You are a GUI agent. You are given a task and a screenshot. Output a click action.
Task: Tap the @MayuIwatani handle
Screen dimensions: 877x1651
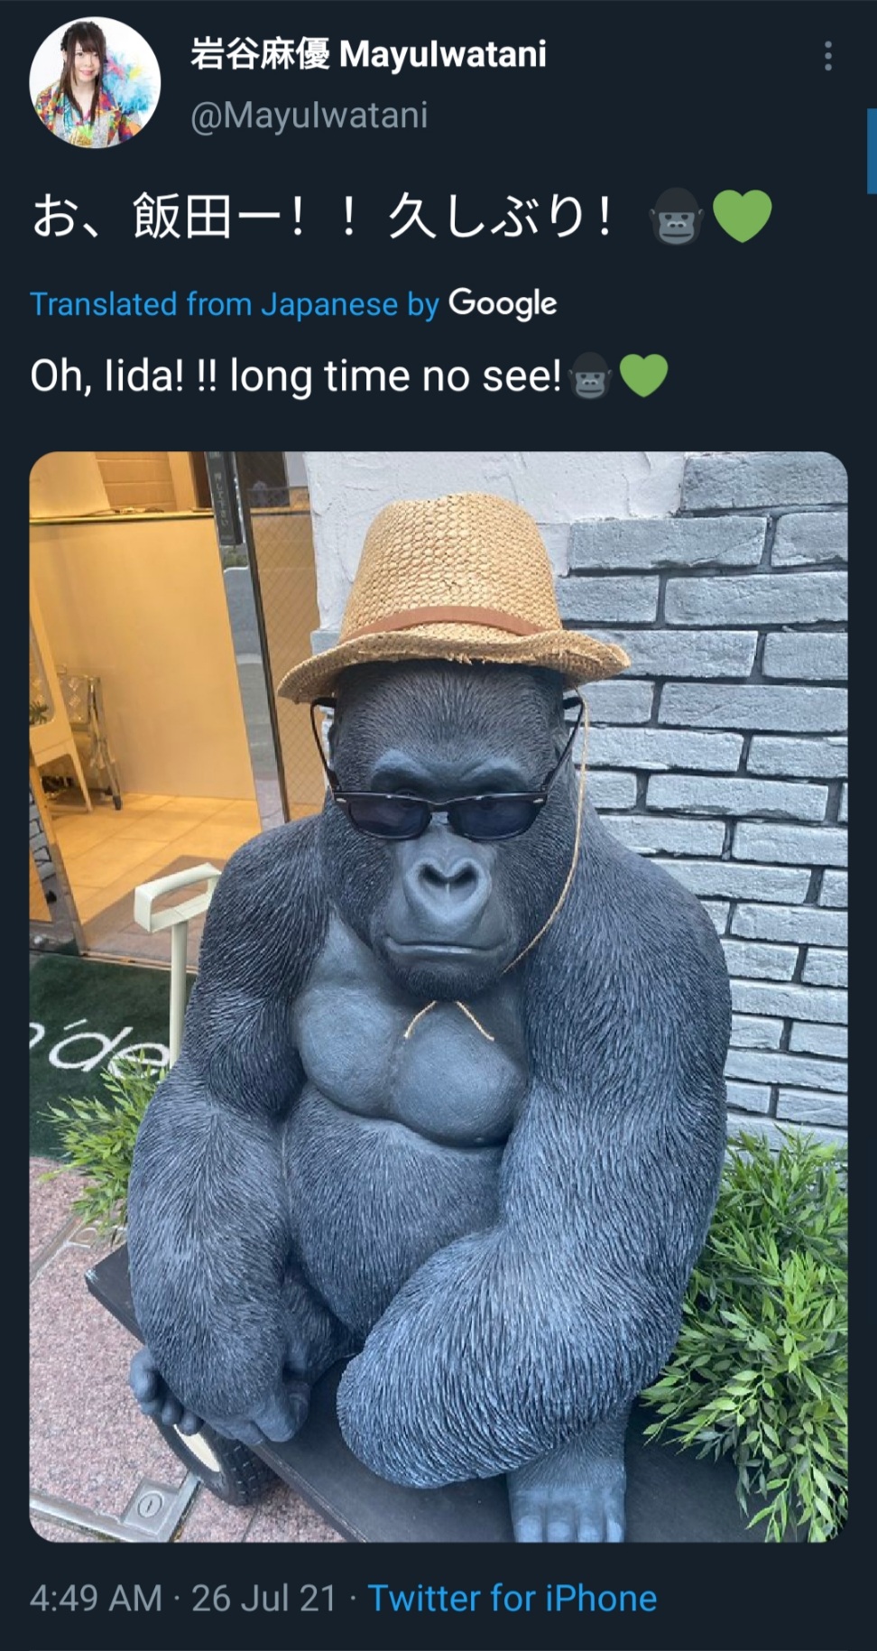(x=309, y=116)
